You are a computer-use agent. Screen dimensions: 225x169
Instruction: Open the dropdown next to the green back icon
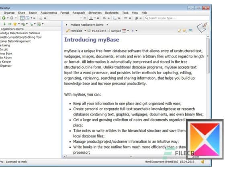(x=8, y=18)
